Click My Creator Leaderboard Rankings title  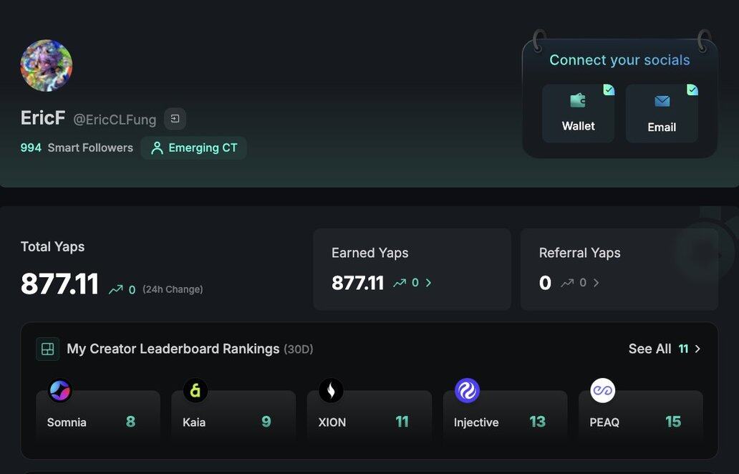tap(173, 349)
